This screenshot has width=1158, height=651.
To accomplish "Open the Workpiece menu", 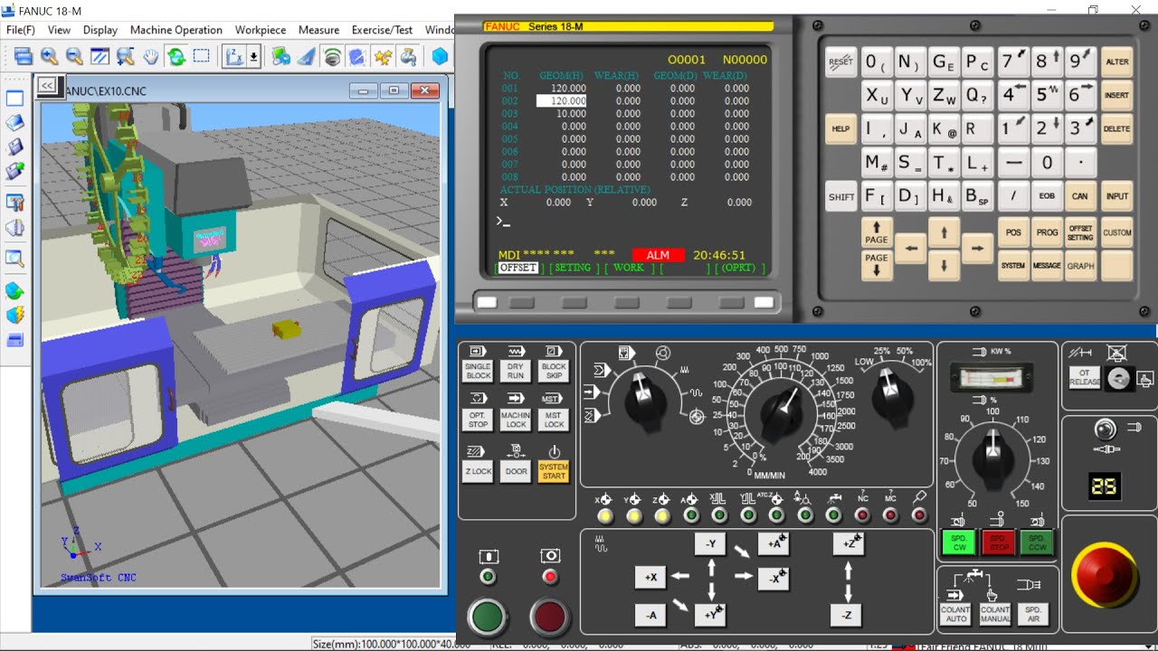I will coord(261,30).
